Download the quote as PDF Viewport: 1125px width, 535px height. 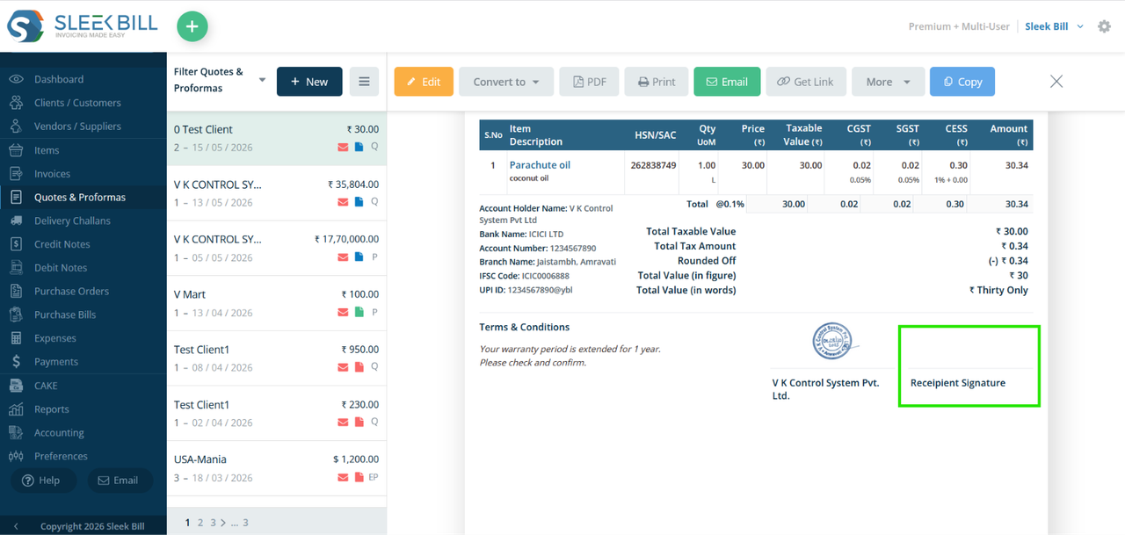pyautogui.click(x=590, y=82)
